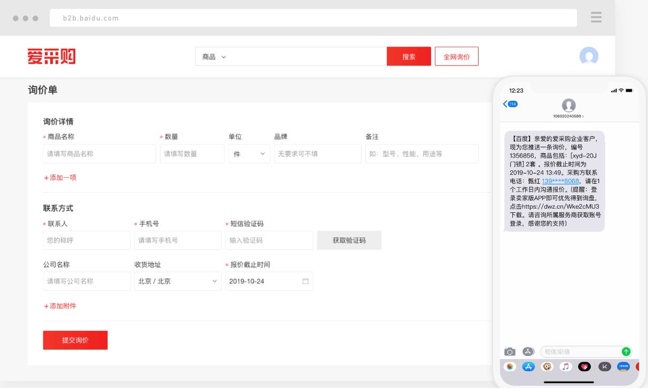Tap the App Store icon beside message field

[x=528, y=351]
